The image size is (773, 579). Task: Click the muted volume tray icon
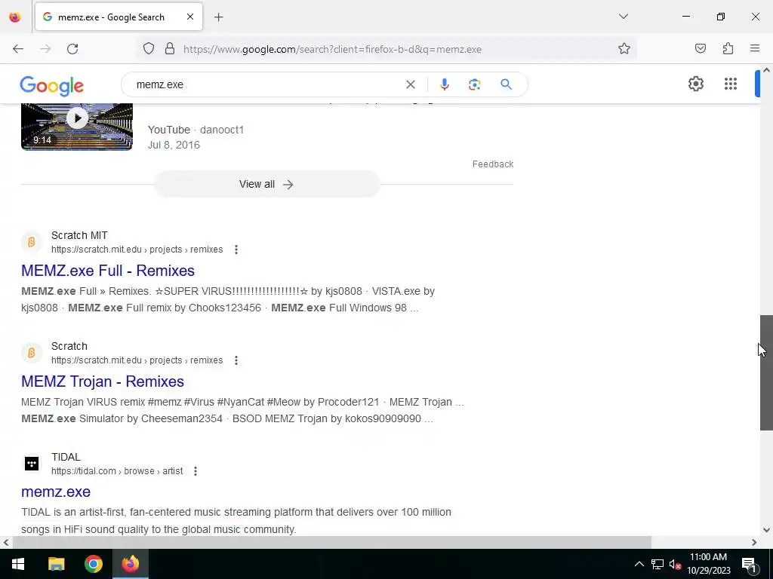(x=675, y=564)
